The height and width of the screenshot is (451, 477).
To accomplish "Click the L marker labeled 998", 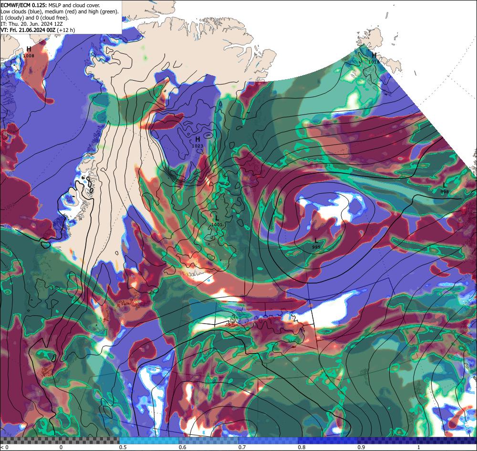I will coord(445,185).
